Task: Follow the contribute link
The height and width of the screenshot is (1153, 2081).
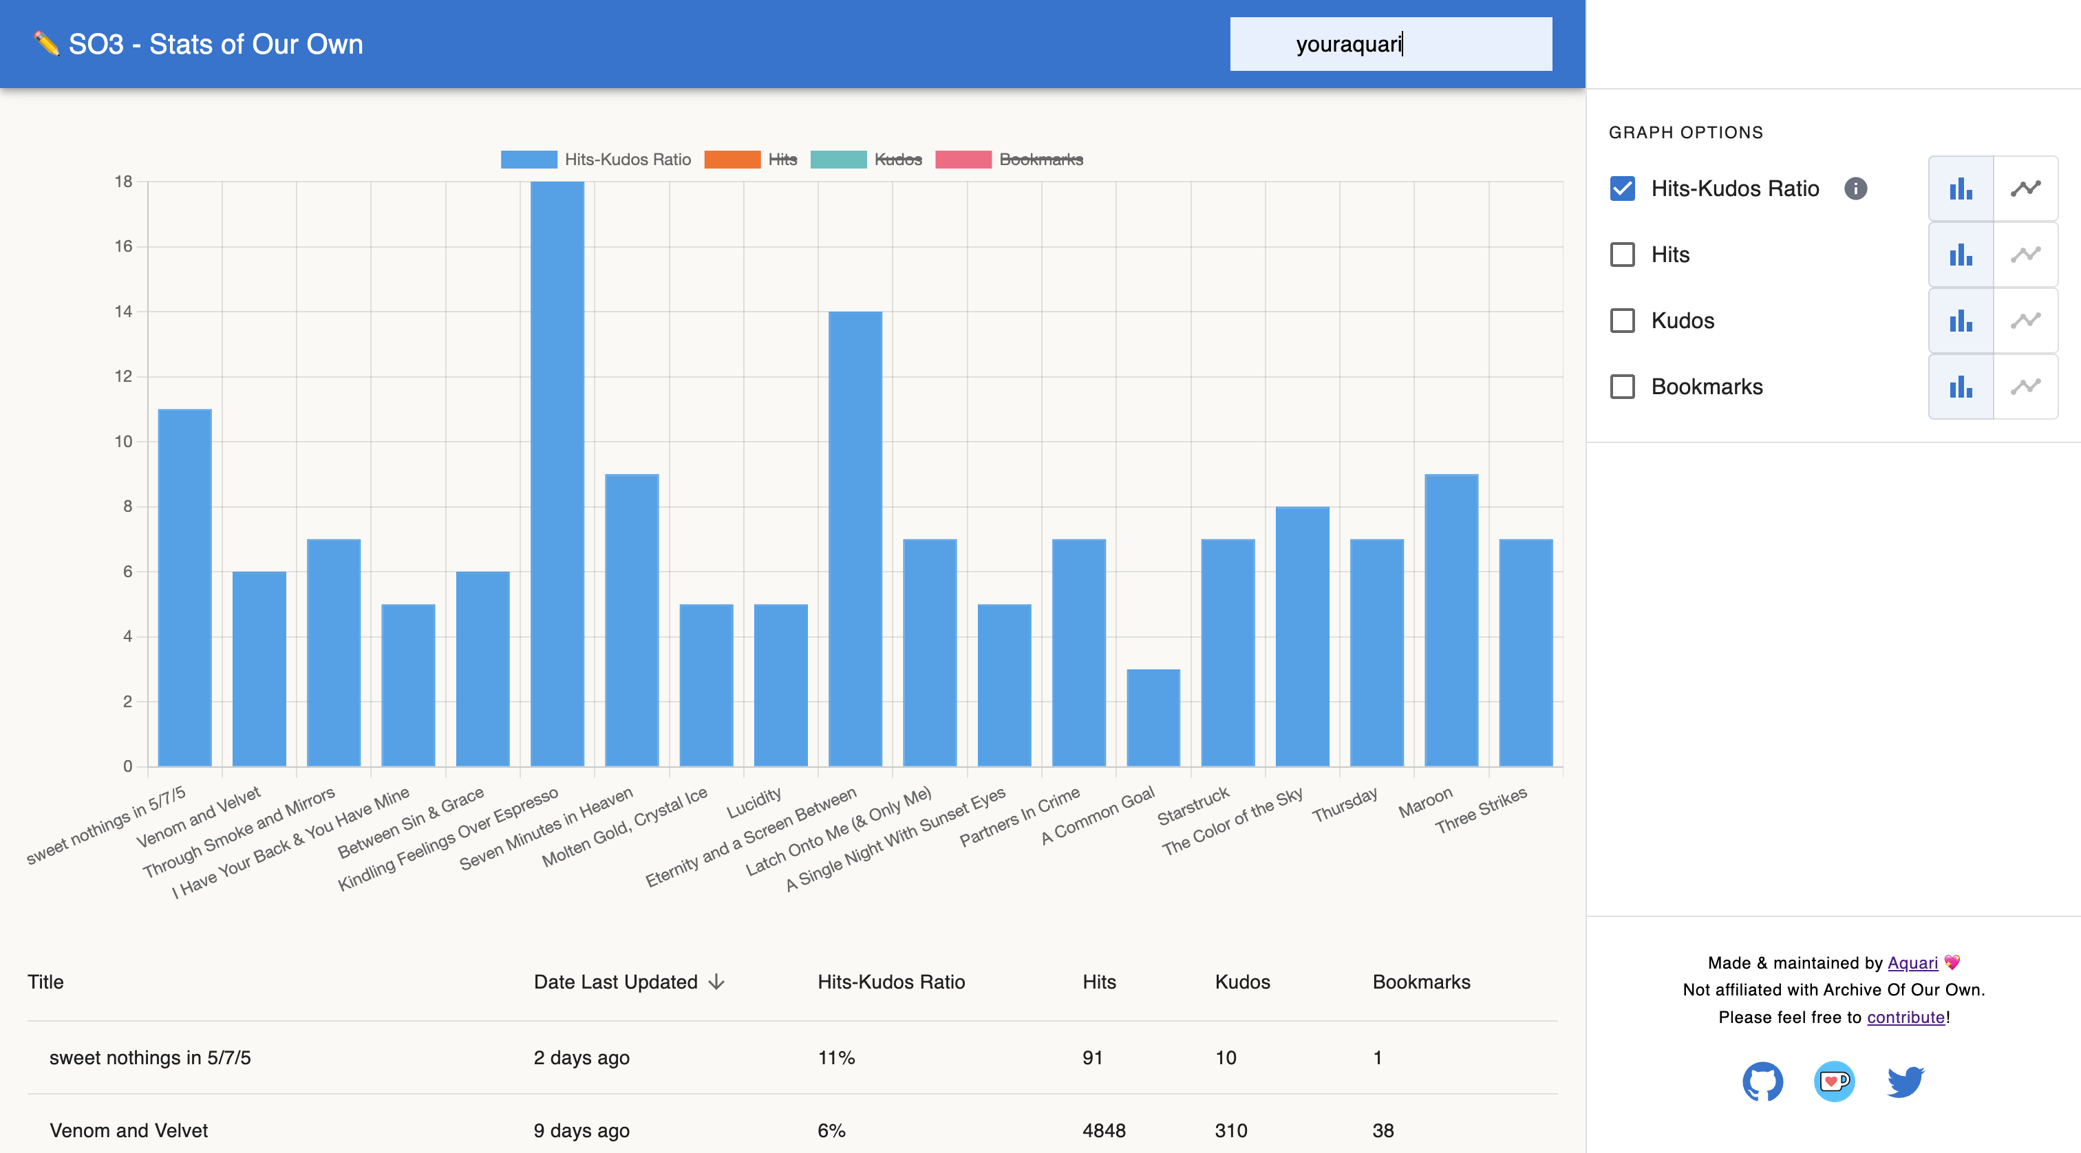Action: pos(1905,1017)
